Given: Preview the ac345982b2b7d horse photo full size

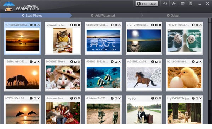Looking at the screenshot, I should click(x=156, y=62).
